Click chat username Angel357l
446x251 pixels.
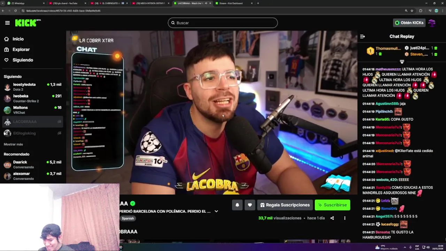pyautogui.click(x=384, y=216)
